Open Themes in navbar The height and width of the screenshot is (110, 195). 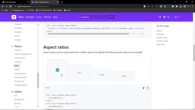[47, 17]
